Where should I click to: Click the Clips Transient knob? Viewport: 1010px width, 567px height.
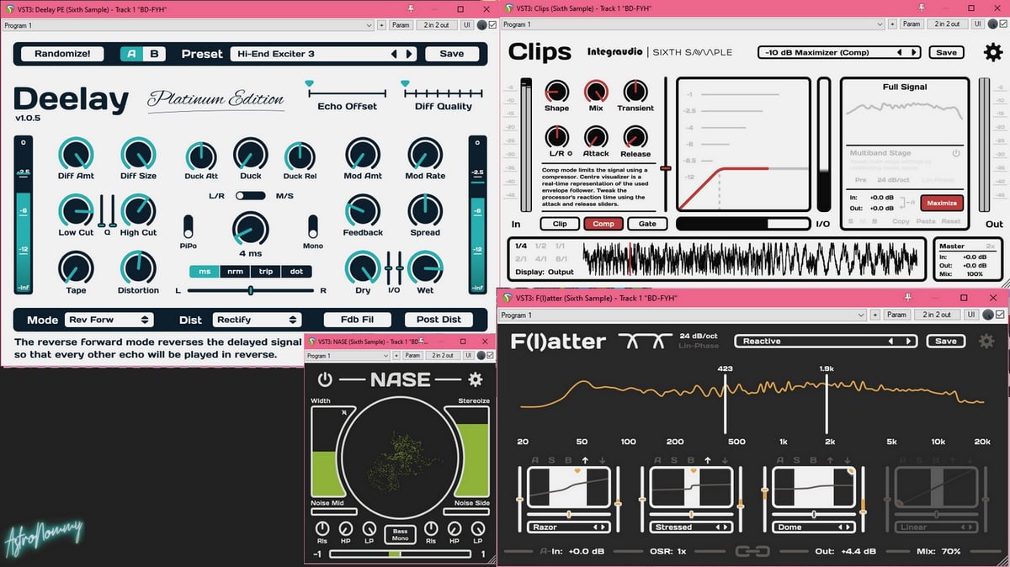click(635, 92)
